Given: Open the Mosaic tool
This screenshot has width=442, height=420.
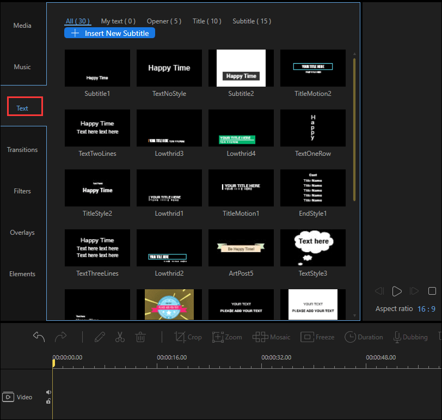Looking at the screenshot, I should (271, 337).
